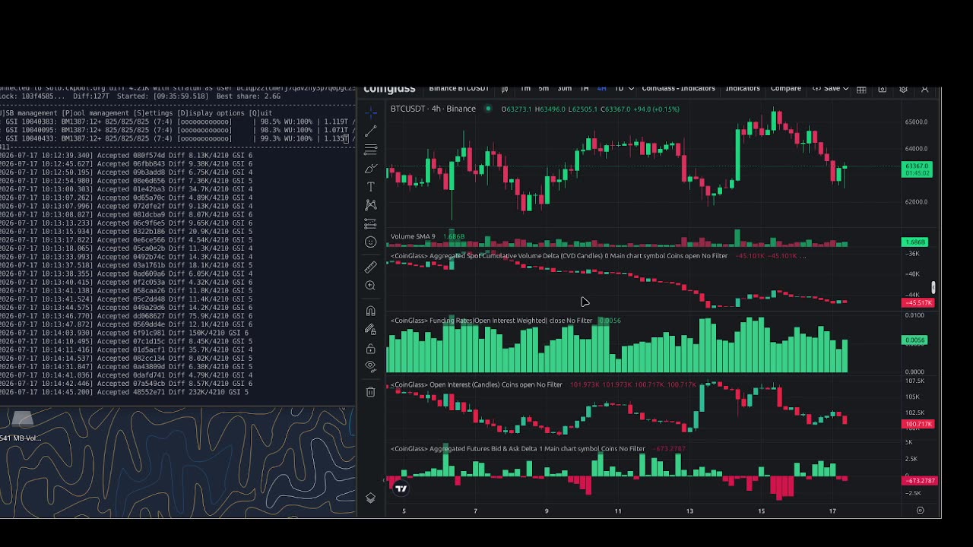Open the forecasting and measurement tools

tap(371, 224)
